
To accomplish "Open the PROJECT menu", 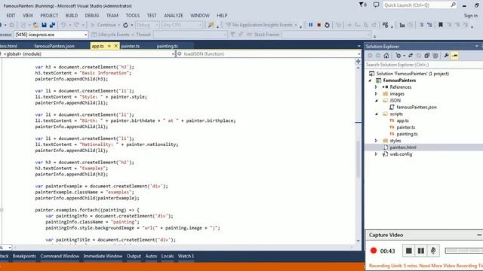I will pos(49,15).
